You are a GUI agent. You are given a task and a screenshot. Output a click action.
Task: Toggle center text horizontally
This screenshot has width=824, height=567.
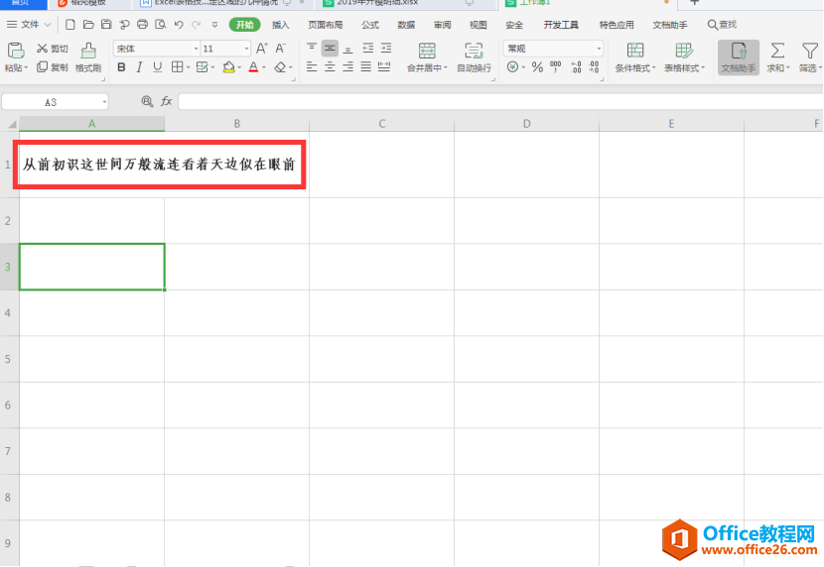[330, 66]
